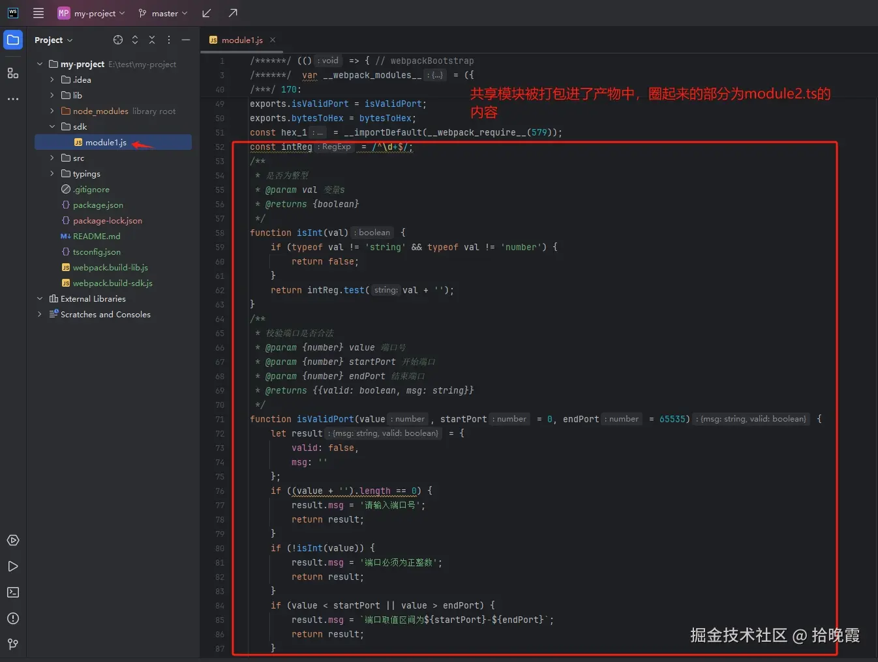
Task: Select webpack.build-sdk.js file
Action: point(113,283)
